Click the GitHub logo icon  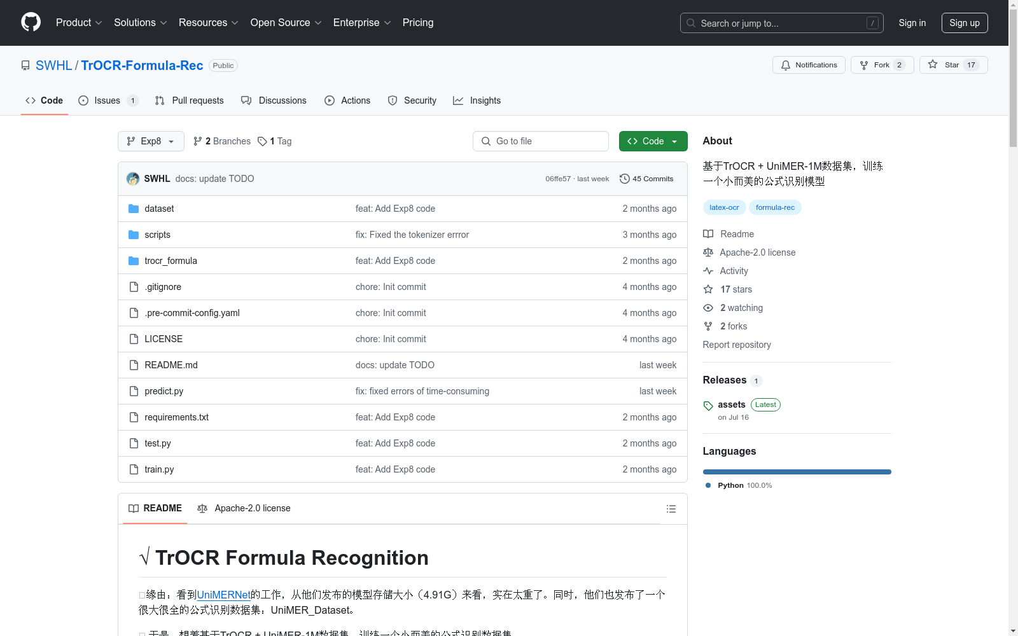coord(31,22)
